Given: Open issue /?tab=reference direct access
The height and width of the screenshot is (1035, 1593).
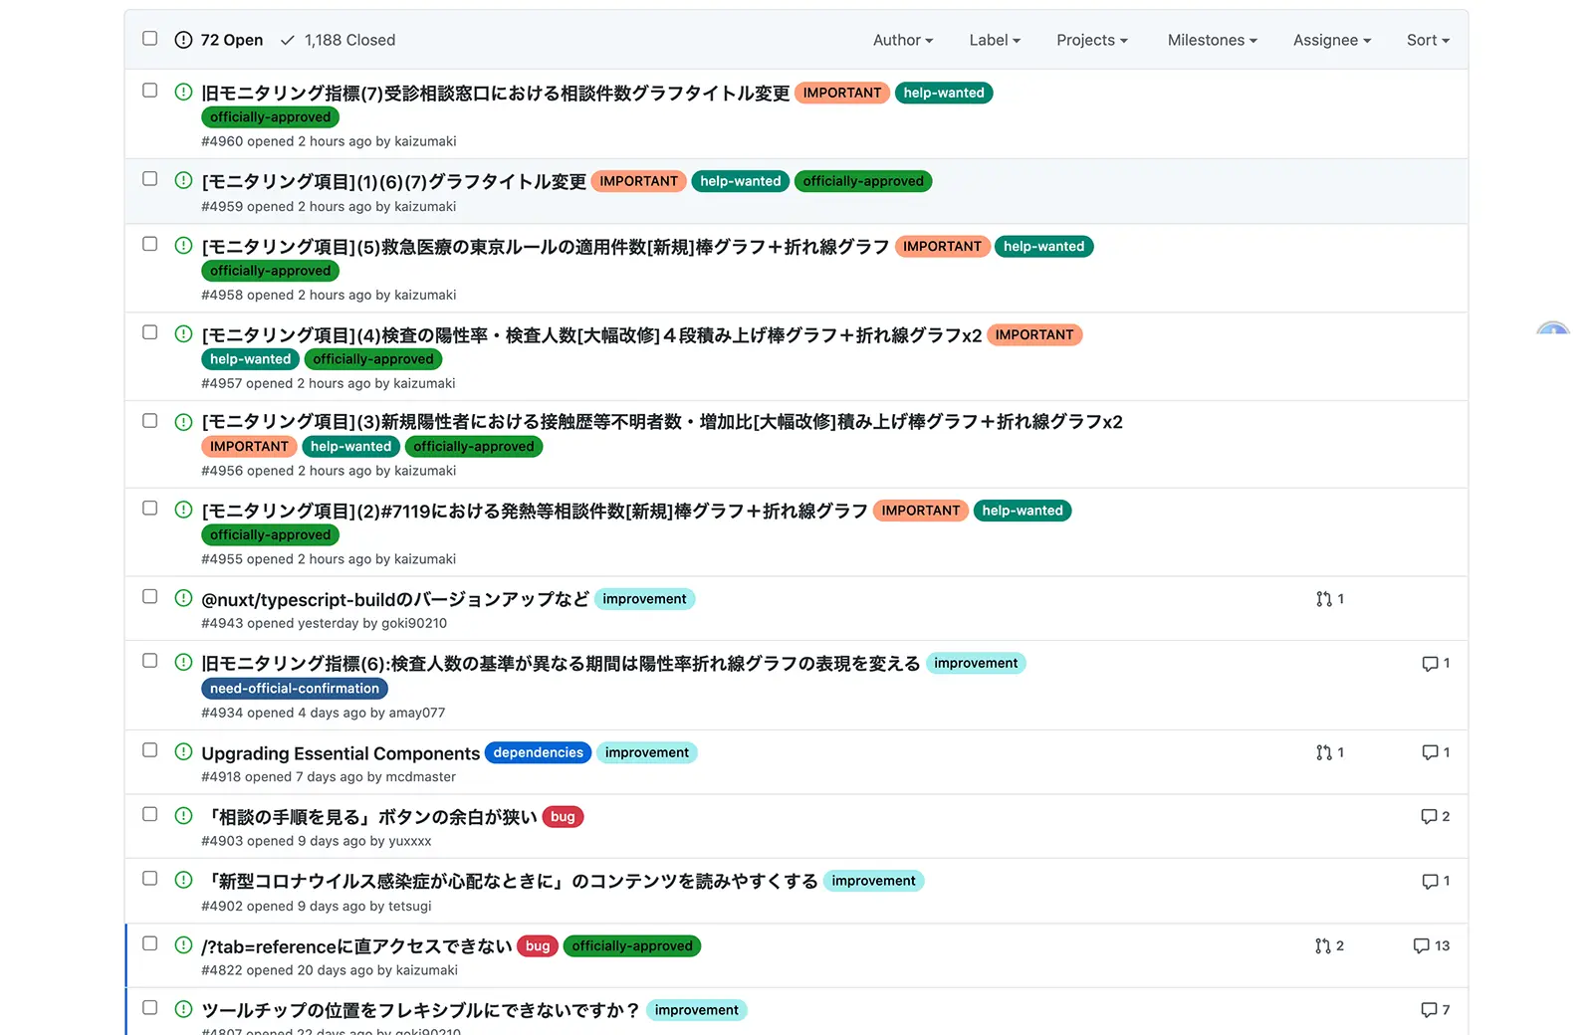Looking at the screenshot, I should click(x=356, y=946).
